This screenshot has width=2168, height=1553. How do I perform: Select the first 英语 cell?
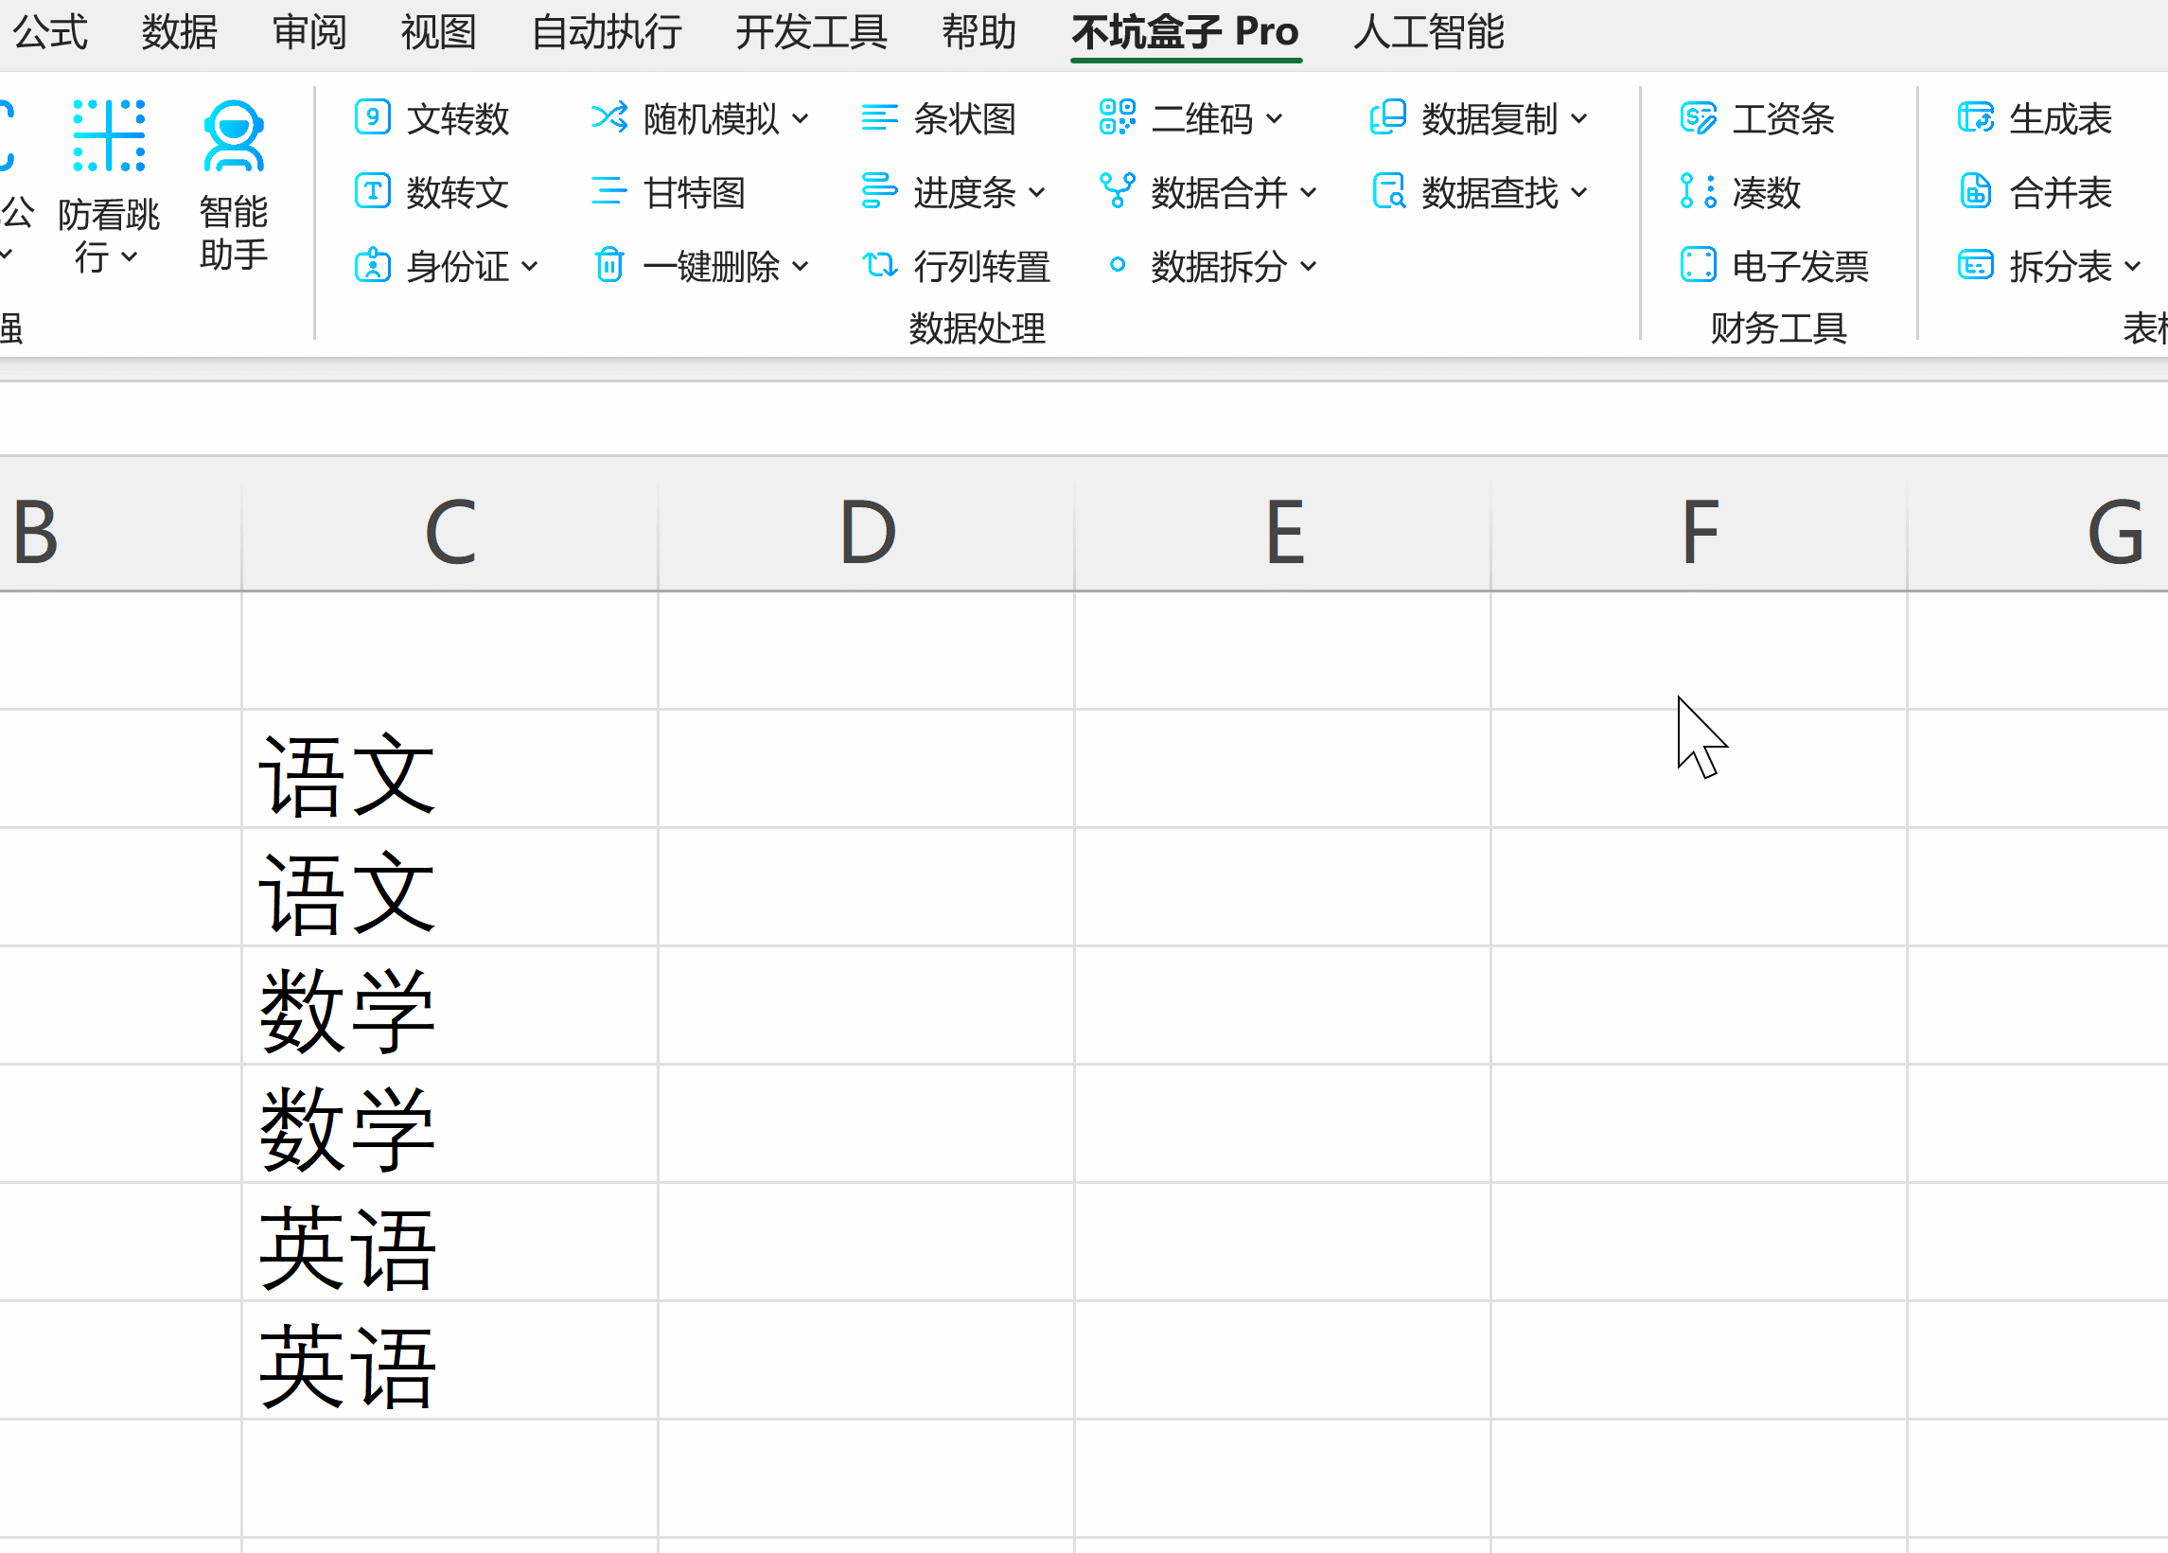(x=450, y=1244)
